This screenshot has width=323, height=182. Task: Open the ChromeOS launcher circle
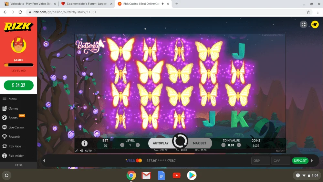tap(6, 176)
